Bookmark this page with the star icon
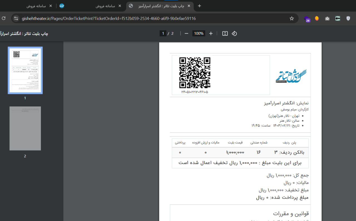Screen dimensions: 356x221 (x=292, y=18)
